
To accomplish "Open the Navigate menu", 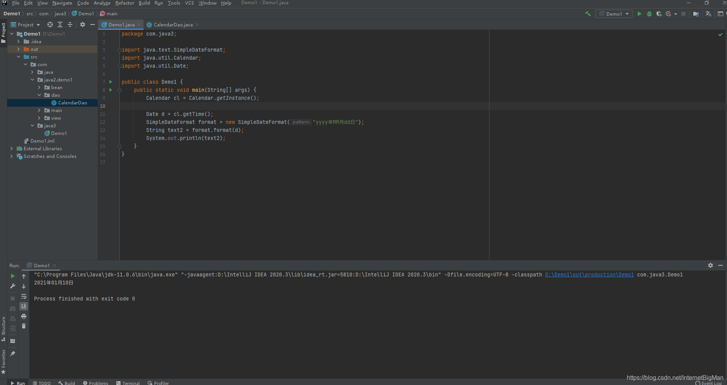I will pyautogui.click(x=62, y=3).
